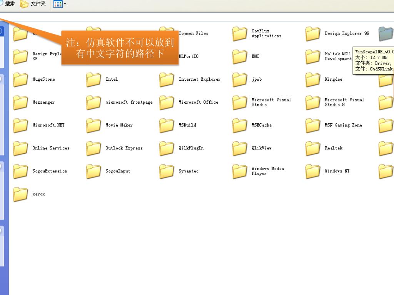Click the Windows NT name text
Screen dimensions: 394x295
[337, 171]
